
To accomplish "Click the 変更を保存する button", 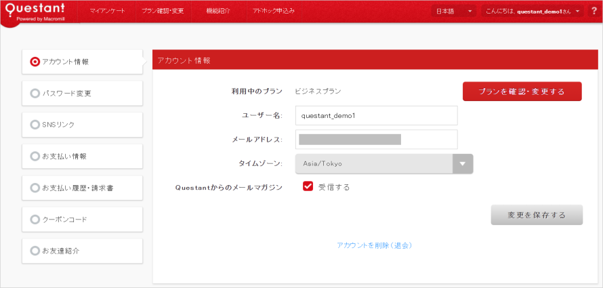I will pos(536,215).
